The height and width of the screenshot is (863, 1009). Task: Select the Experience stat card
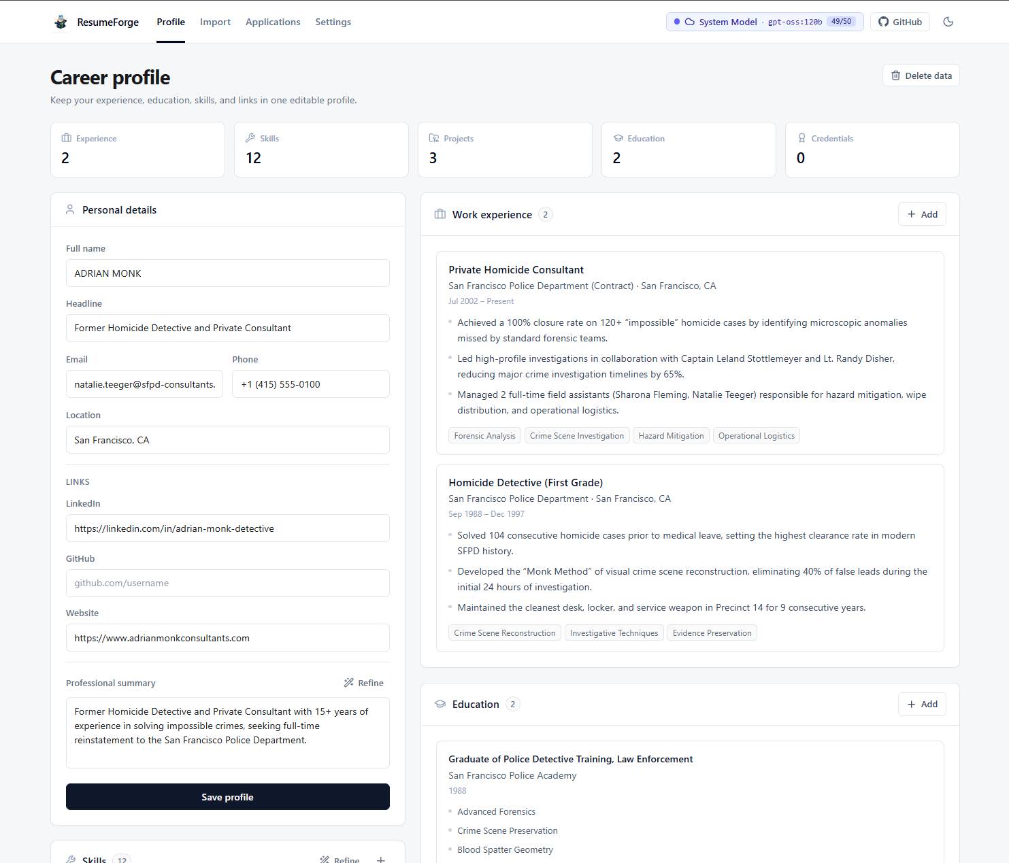[x=137, y=150]
